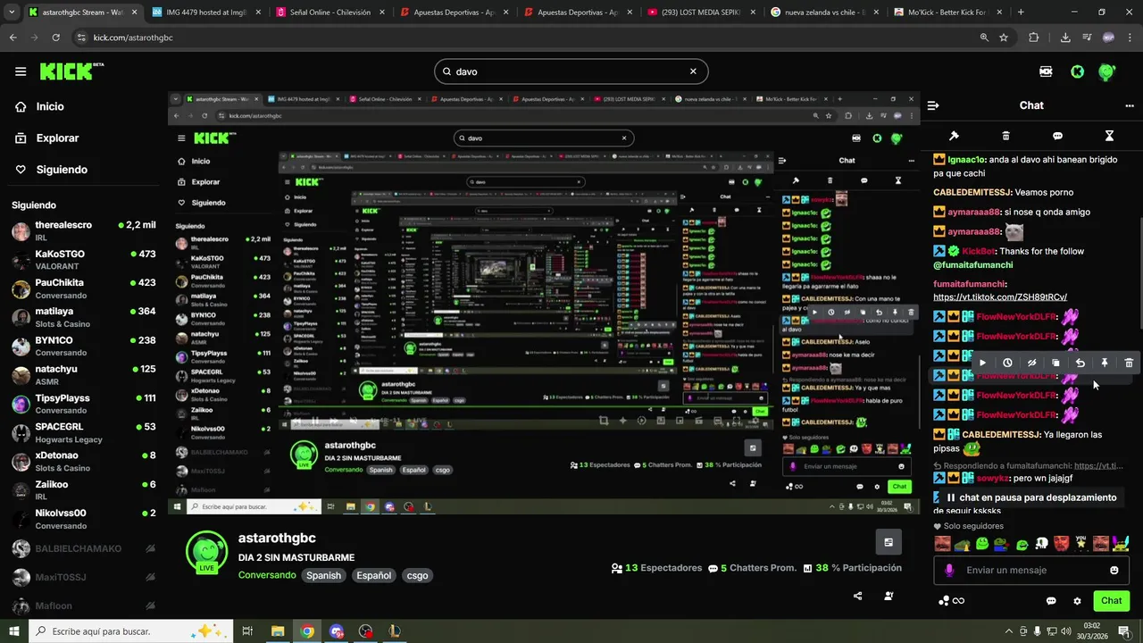Click the green frog avatar in top bar
Viewport: 1143px width, 643px height.
[1106, 71]
